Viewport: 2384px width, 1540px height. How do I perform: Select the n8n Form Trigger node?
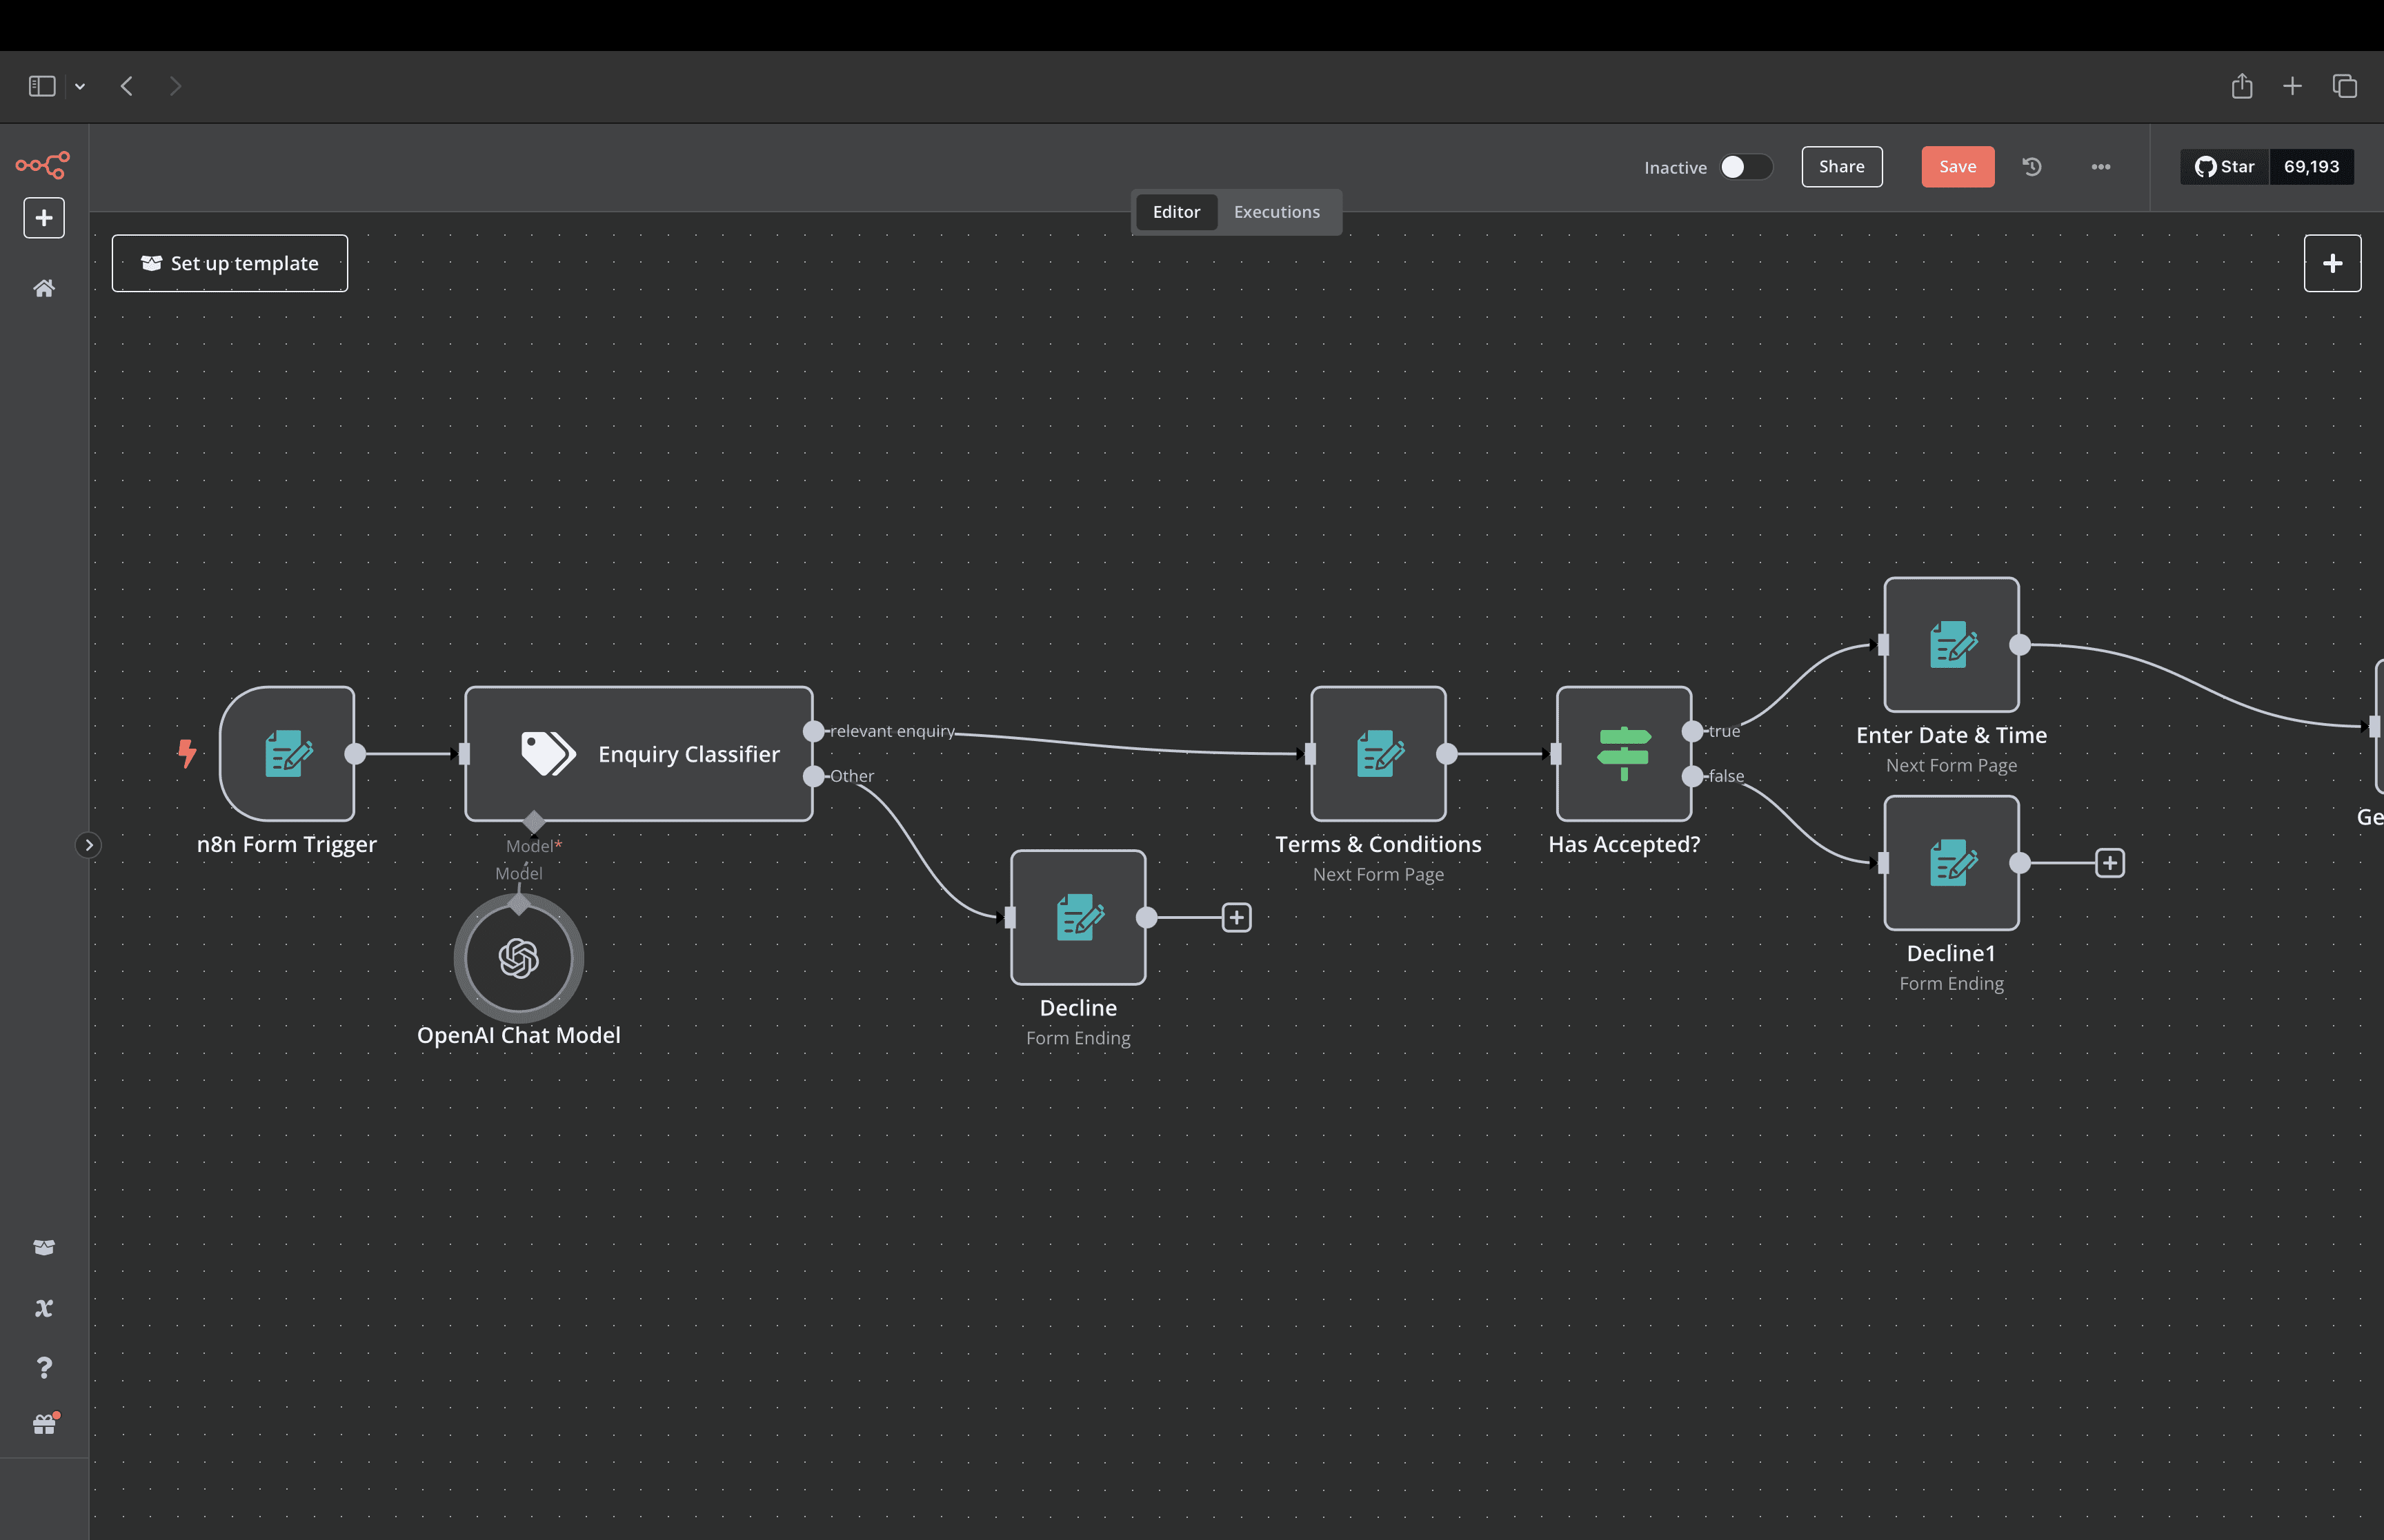(x=287, y=754)
